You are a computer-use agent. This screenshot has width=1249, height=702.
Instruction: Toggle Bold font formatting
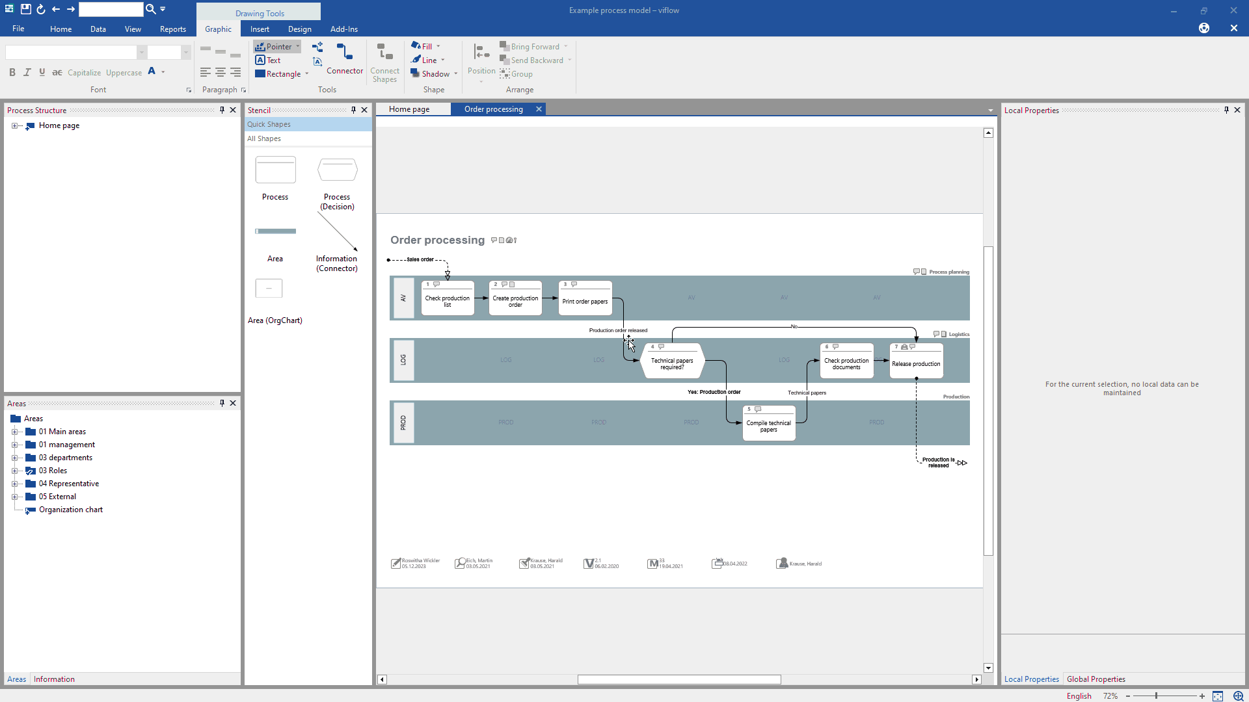12,73
